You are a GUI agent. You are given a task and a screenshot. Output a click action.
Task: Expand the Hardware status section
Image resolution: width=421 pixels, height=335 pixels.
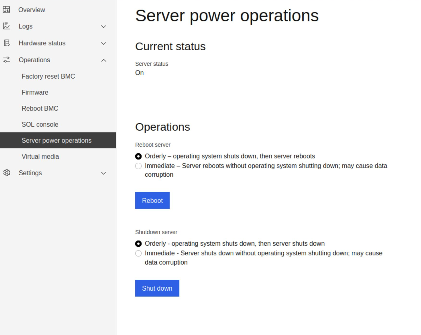pos(103,43)
